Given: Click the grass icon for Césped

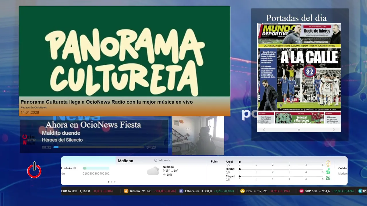Looking at the screenshot, I should tap(328, 178).
